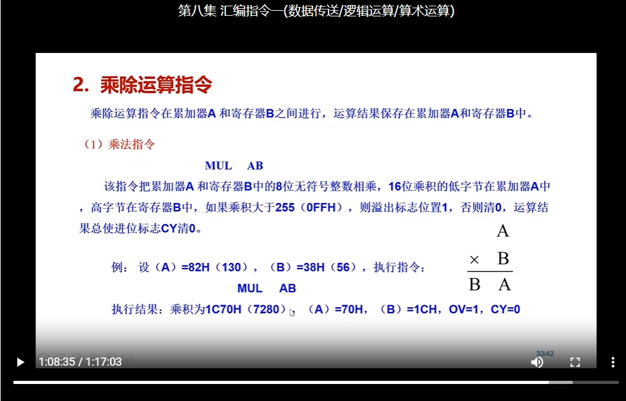626x401 pixels.
Task: Click the line 果总使进位标志CY清0
Action: point(140,228)
